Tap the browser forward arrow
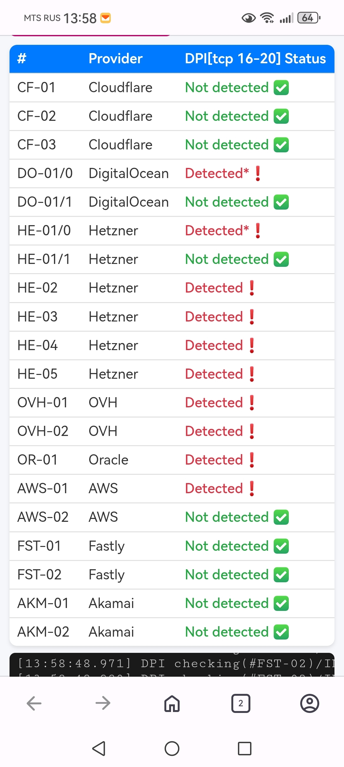The image size is (344, 767). [103, 703]
